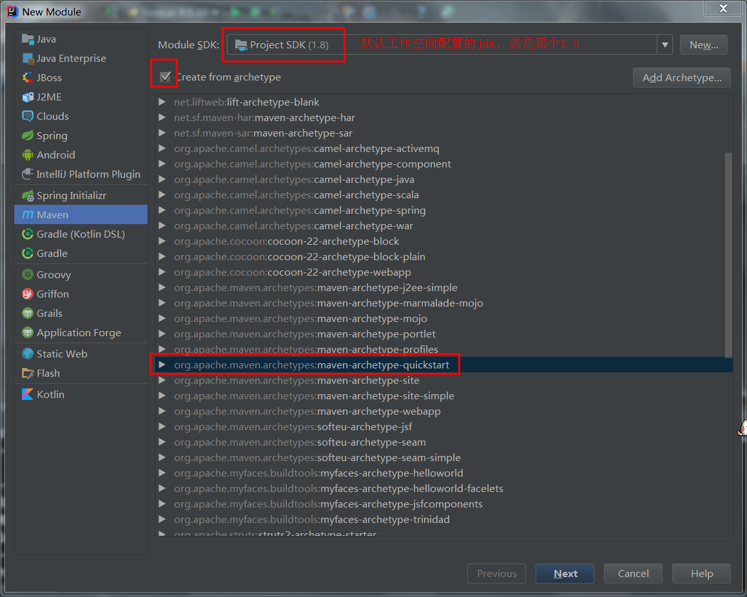Click the Android robot icon

point(28,155)
